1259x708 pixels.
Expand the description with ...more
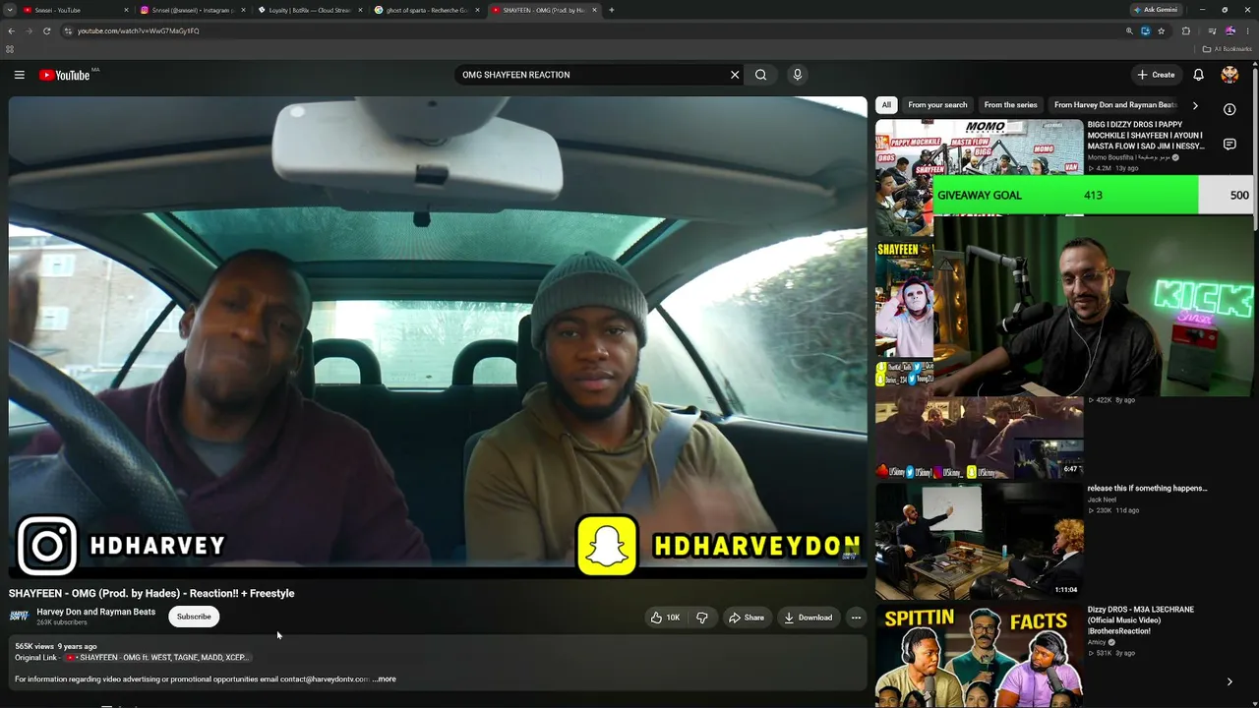(x=385, y=679)
